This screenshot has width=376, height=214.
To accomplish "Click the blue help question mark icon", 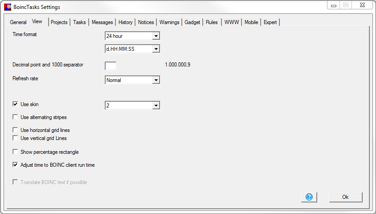I will point(309,197).
